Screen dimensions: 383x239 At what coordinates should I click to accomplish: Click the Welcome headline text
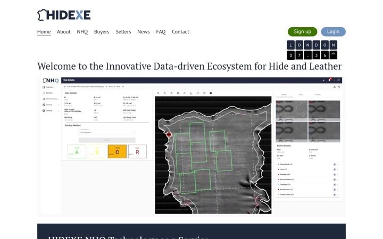189,66
